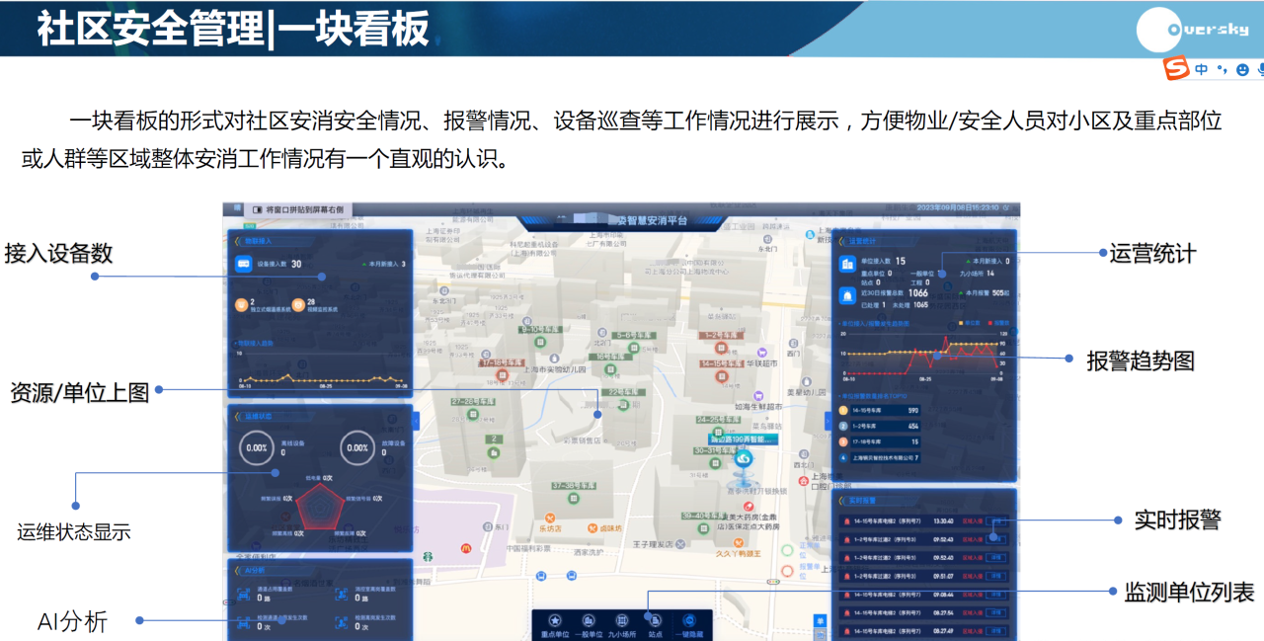
Task: Collapse the 物联接入 panel header chevron
Action: click(237, 240)
